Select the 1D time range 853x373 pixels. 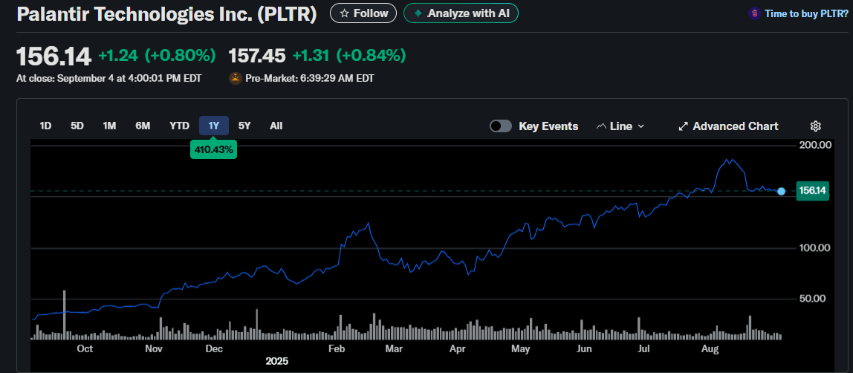pyautogui.click(x=45, y=126)
